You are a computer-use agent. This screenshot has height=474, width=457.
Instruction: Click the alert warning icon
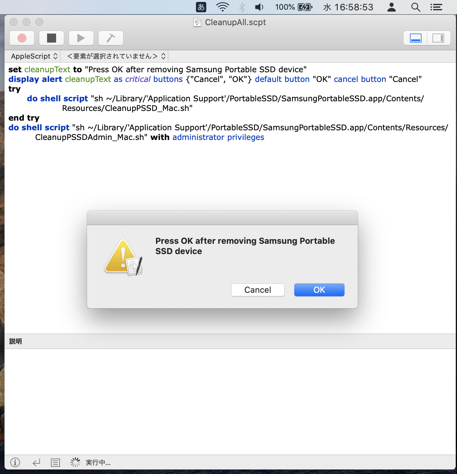click(x=123, y=257)
